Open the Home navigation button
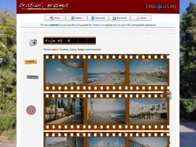The width and height of the screenshot is (196, 147). pos(55,18)
